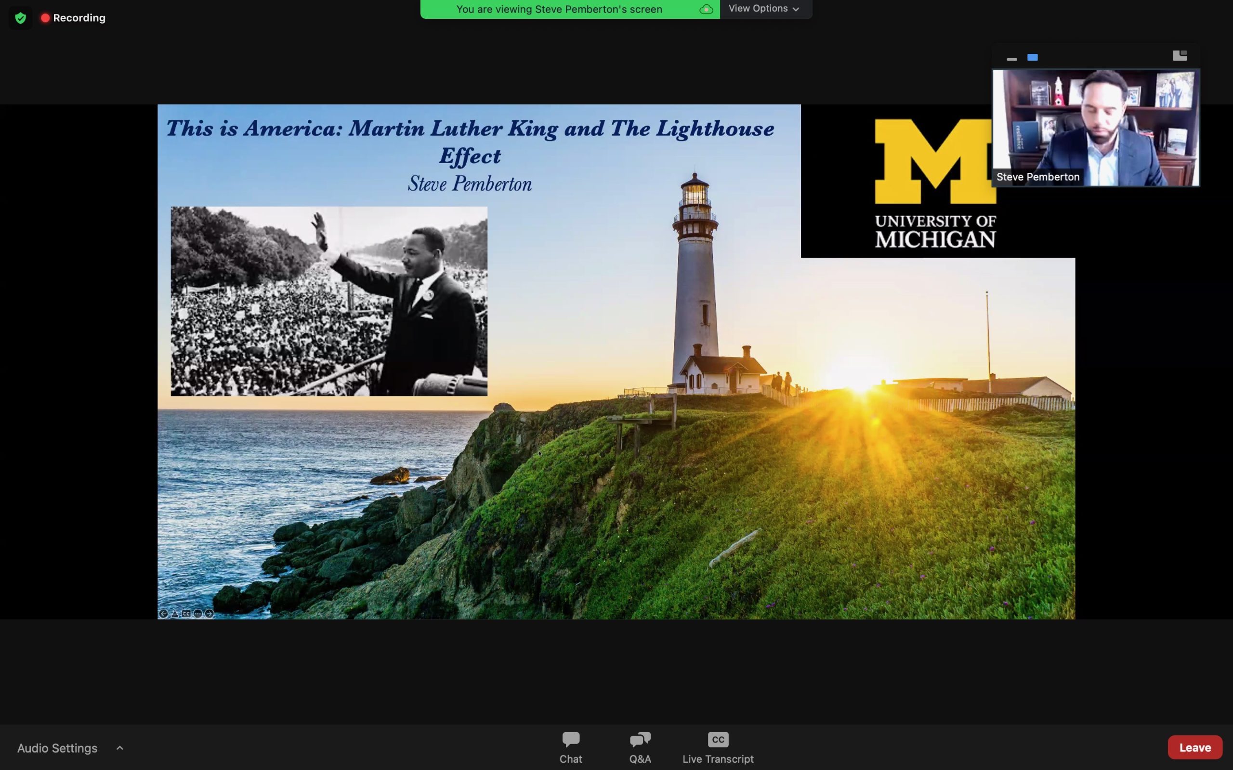Open the View Options dropdown
Viewport: 1233px width, 770px height.
click(765, 8)
